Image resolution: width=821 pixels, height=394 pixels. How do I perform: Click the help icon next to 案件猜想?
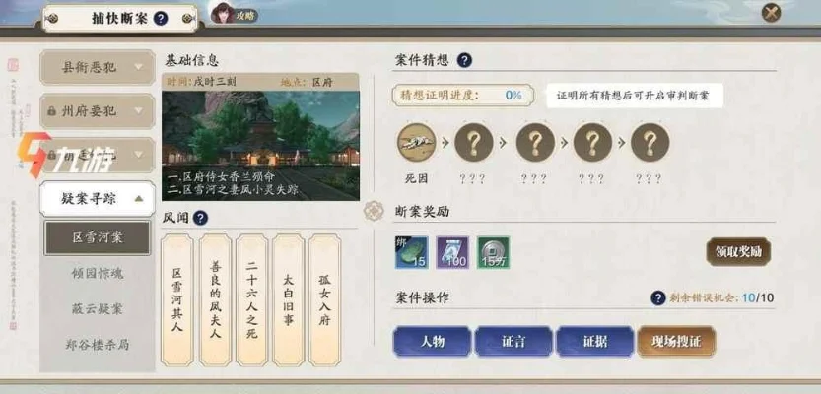[x=464, y=60]
